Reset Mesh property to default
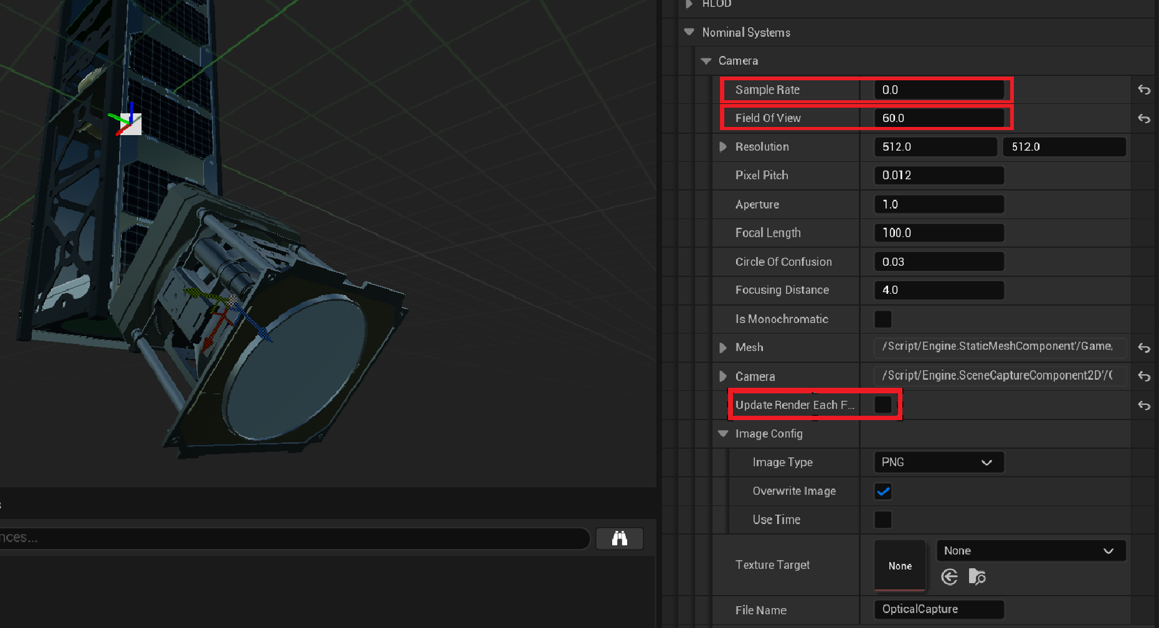Image resolution: width=1159 pixels, height=628 pixels. point(1144,348)
